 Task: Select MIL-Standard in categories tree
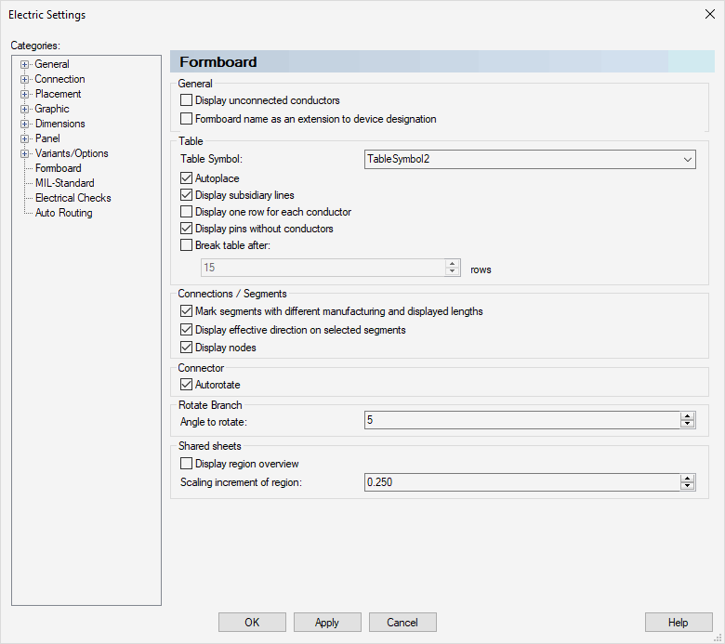pos(64,183)
